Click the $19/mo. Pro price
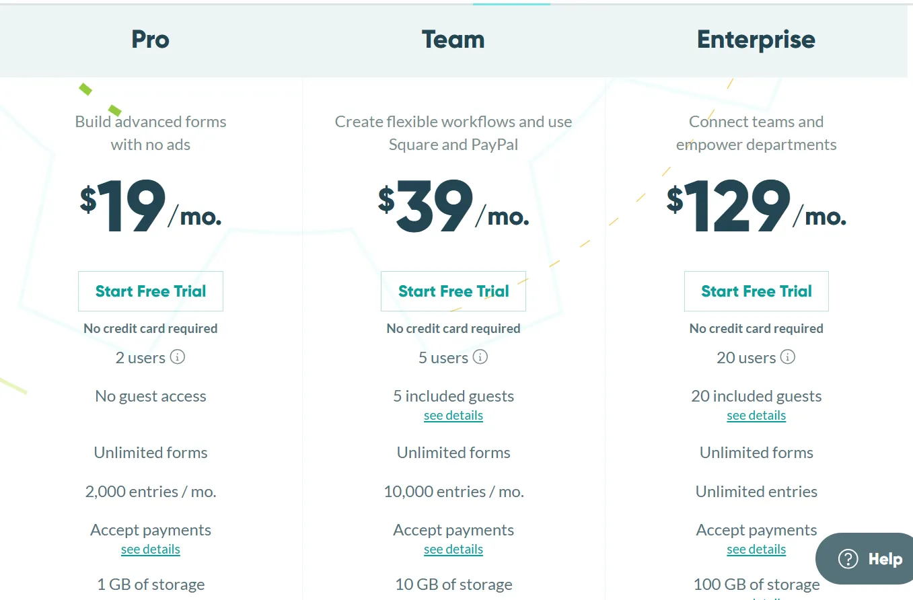 coord(151,208)
